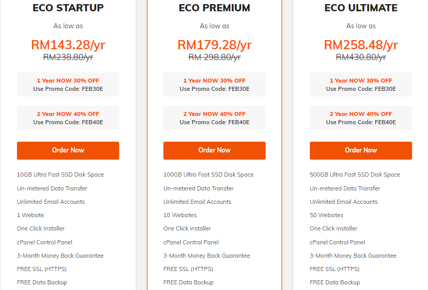The image size is (428, 290).
Task: Click the RM258.48/yr price
Action: click(361, 45)
